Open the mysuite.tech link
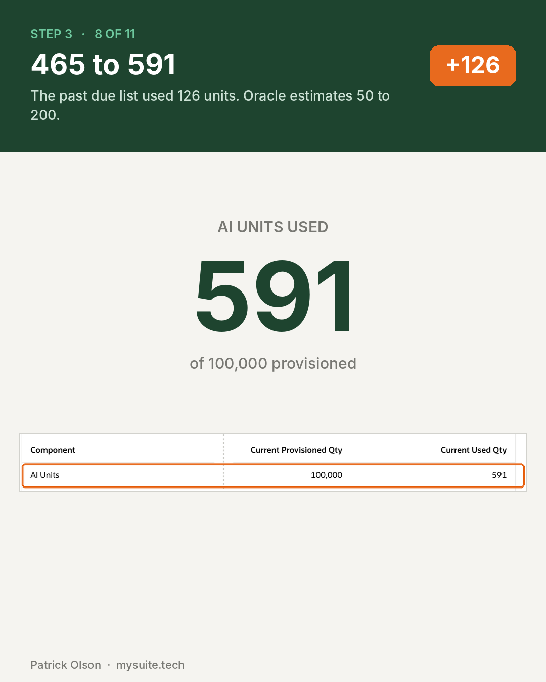Viewport: 546px width, 682px height. point(150,665)
